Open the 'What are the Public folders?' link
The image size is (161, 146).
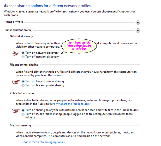click(x=73, y=104)
